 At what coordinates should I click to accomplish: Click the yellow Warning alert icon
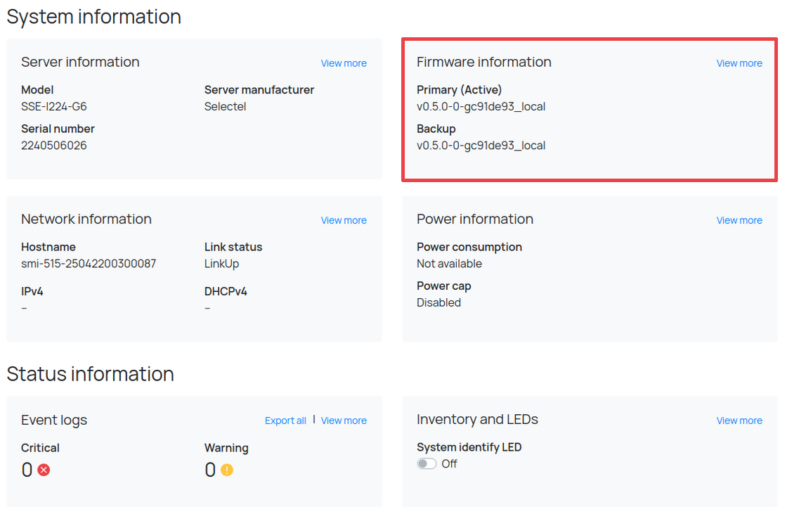pyautogui.click(x=226, y=470)
